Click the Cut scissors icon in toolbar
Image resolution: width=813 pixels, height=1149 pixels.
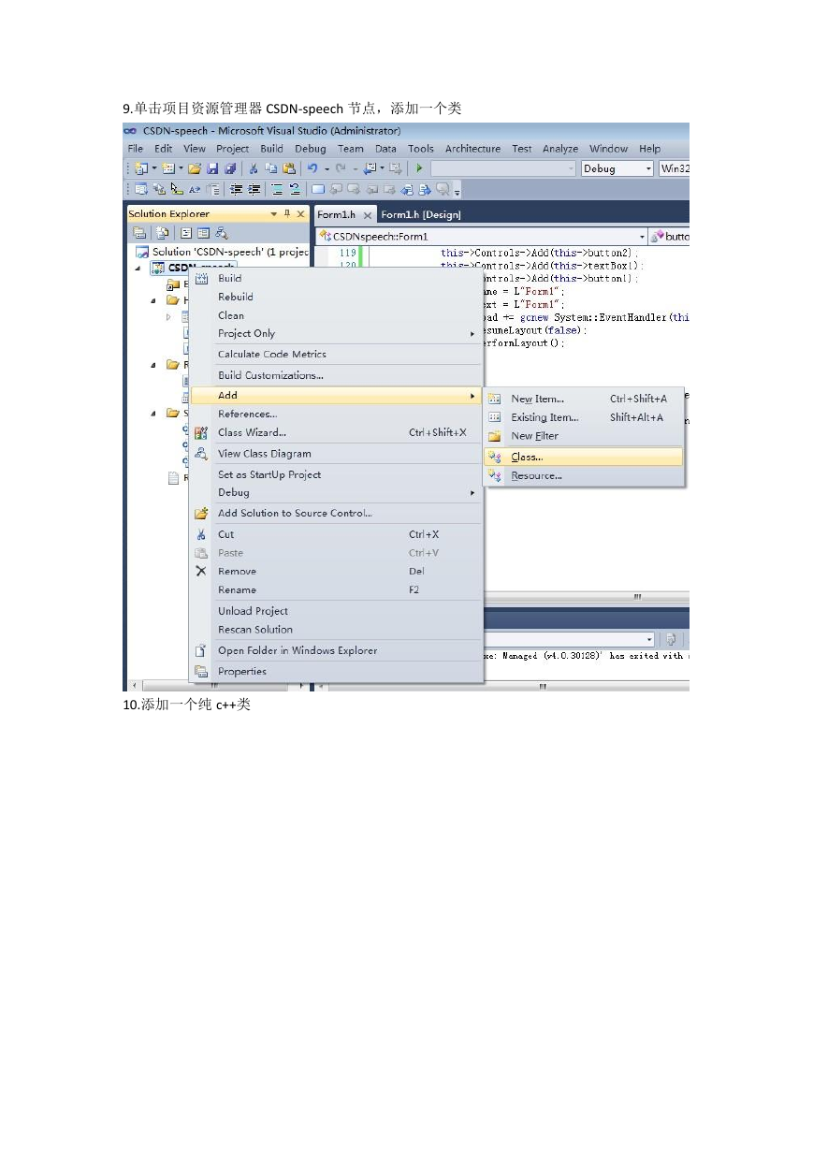(x=254, y=168)
